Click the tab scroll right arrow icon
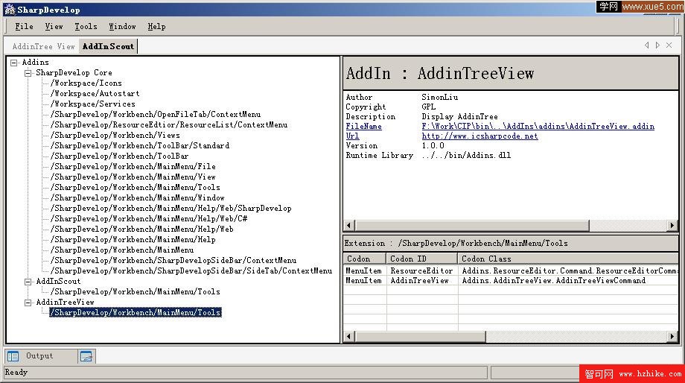 657,45
